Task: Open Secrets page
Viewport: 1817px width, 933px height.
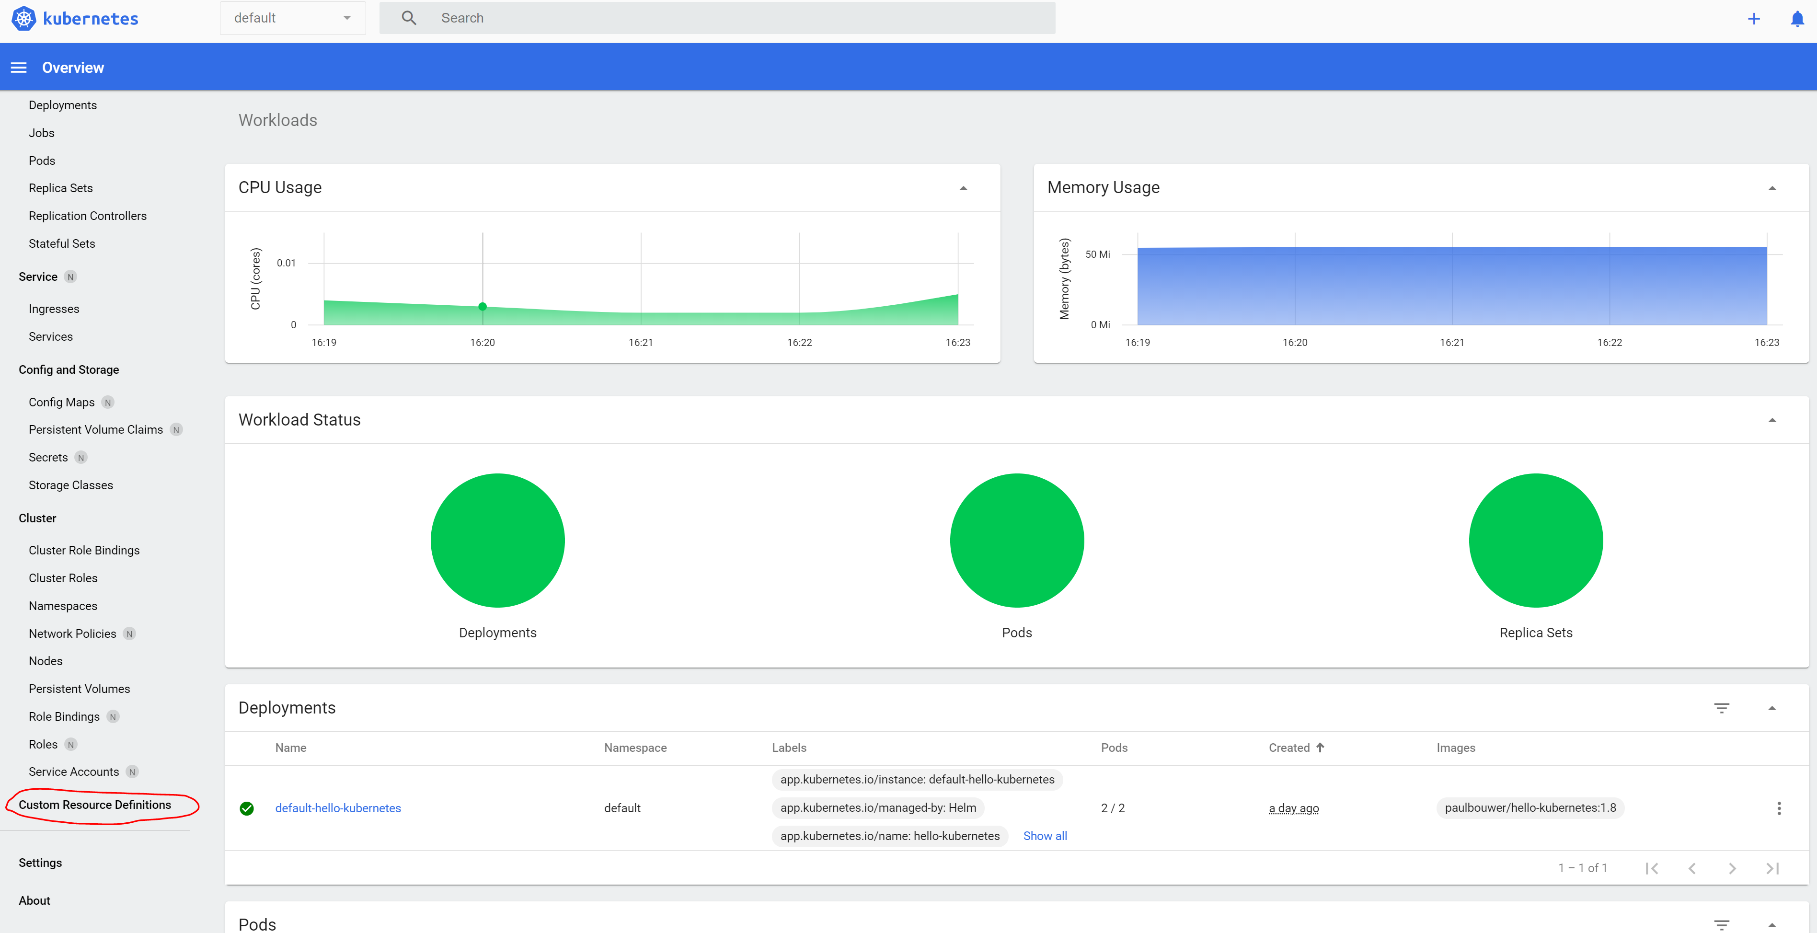Action: pos(48,457)
